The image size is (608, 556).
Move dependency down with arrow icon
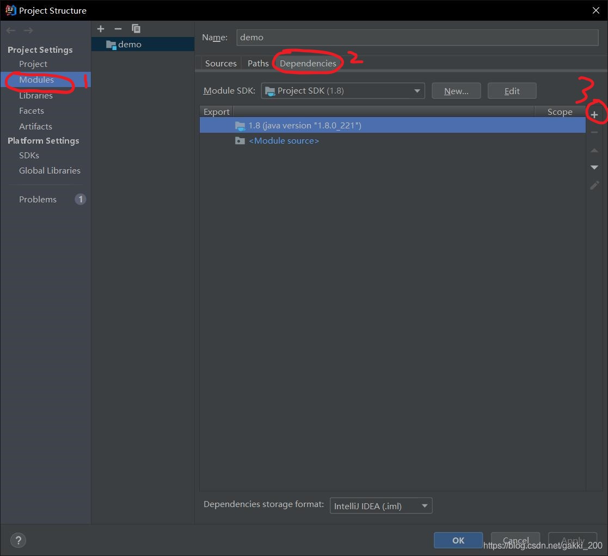pos(594,168)
